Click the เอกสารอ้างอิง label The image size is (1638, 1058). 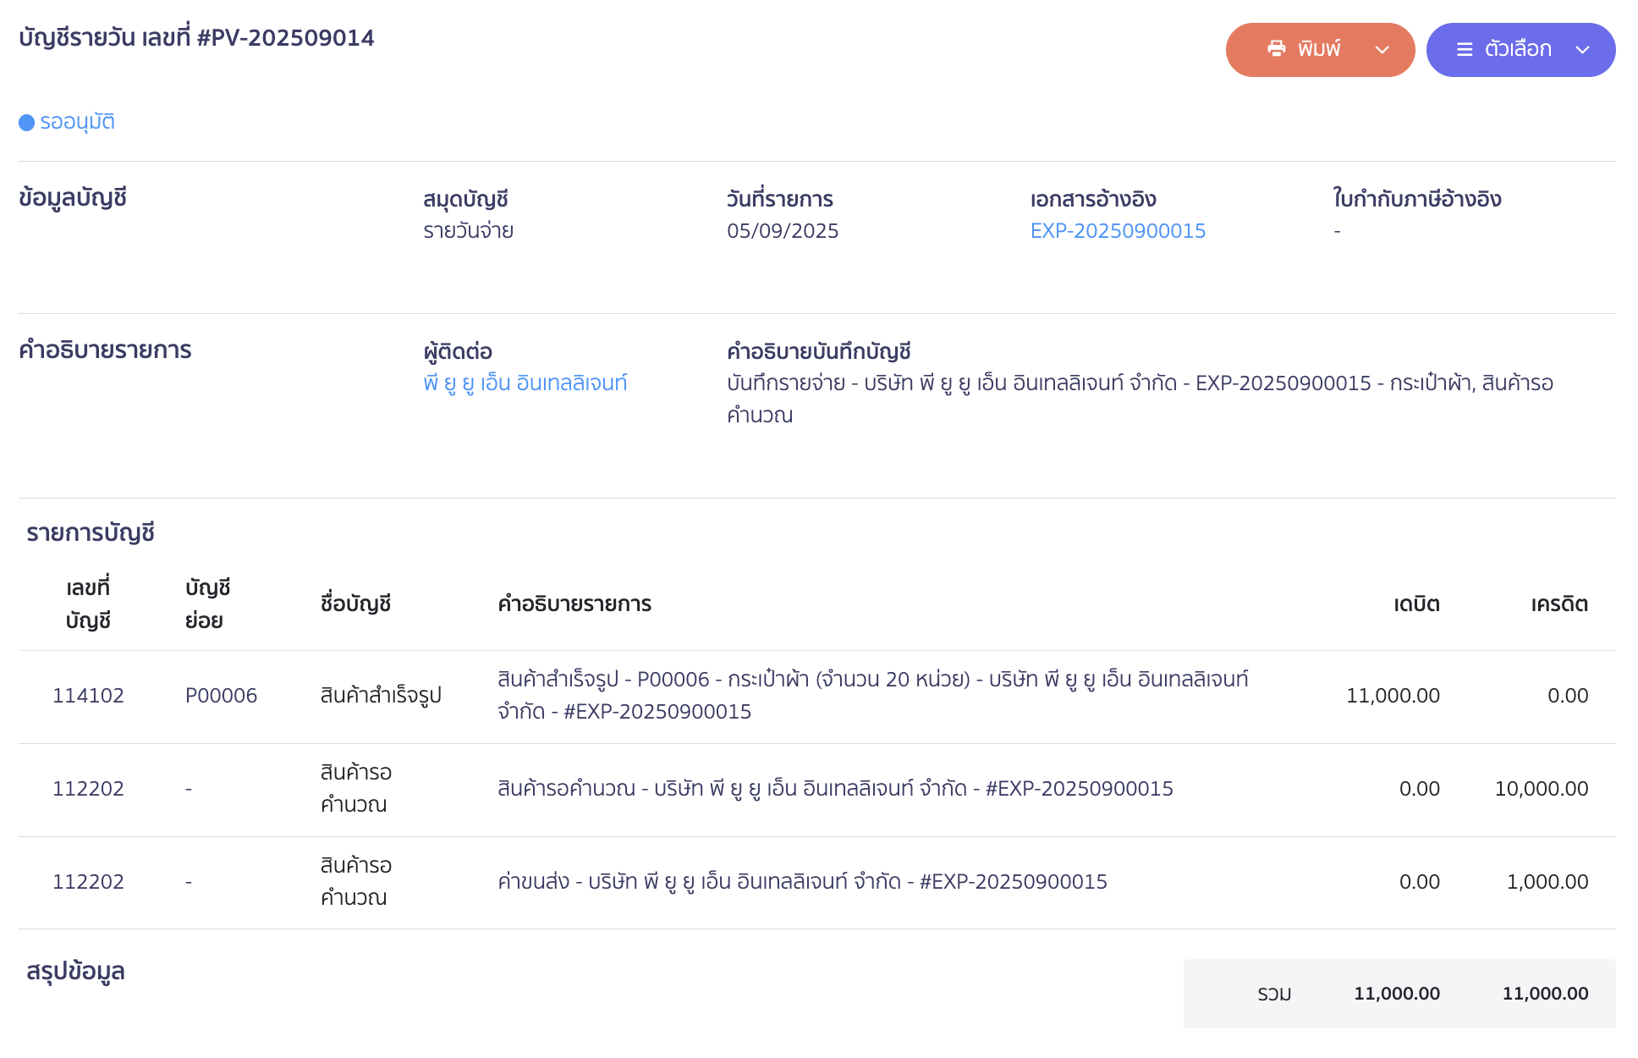(x=1093, y=200)
